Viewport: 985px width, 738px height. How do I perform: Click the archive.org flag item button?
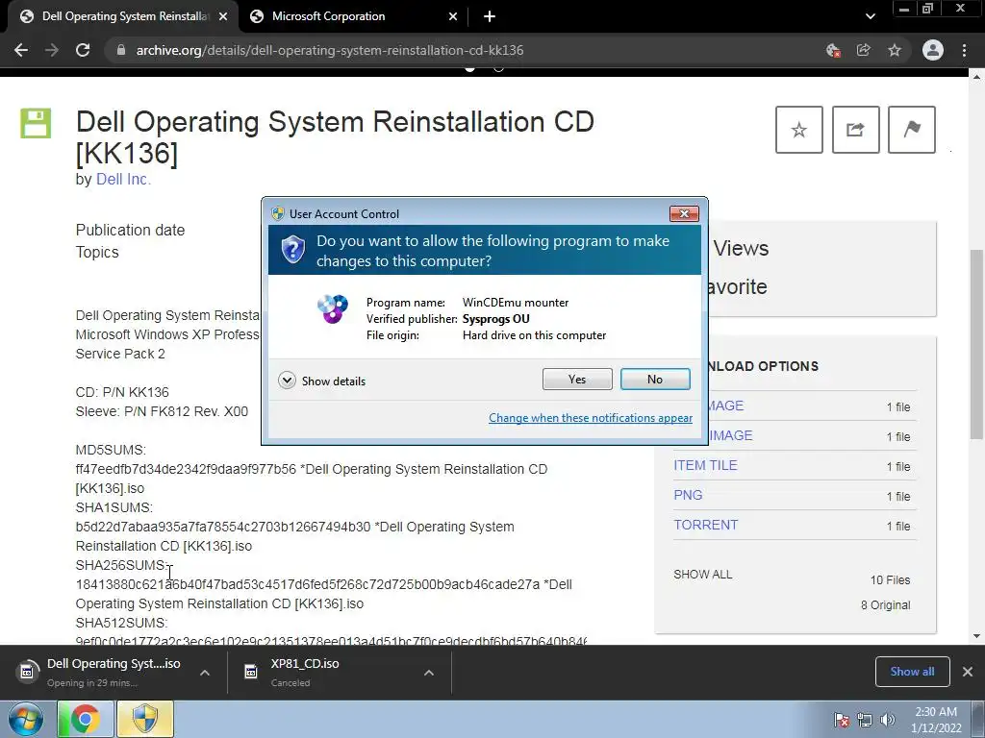(912, 130)
